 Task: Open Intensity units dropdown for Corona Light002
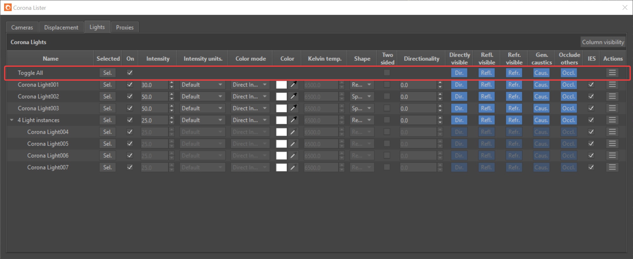pos(202,96)
